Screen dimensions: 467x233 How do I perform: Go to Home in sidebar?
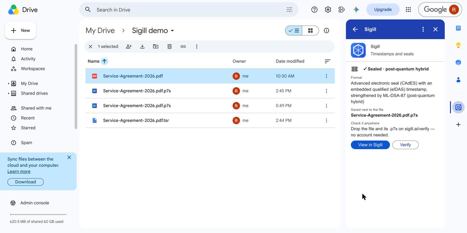pyautogui.click(x=27, y=49)
